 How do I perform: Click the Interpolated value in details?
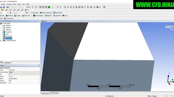(24, 78)
